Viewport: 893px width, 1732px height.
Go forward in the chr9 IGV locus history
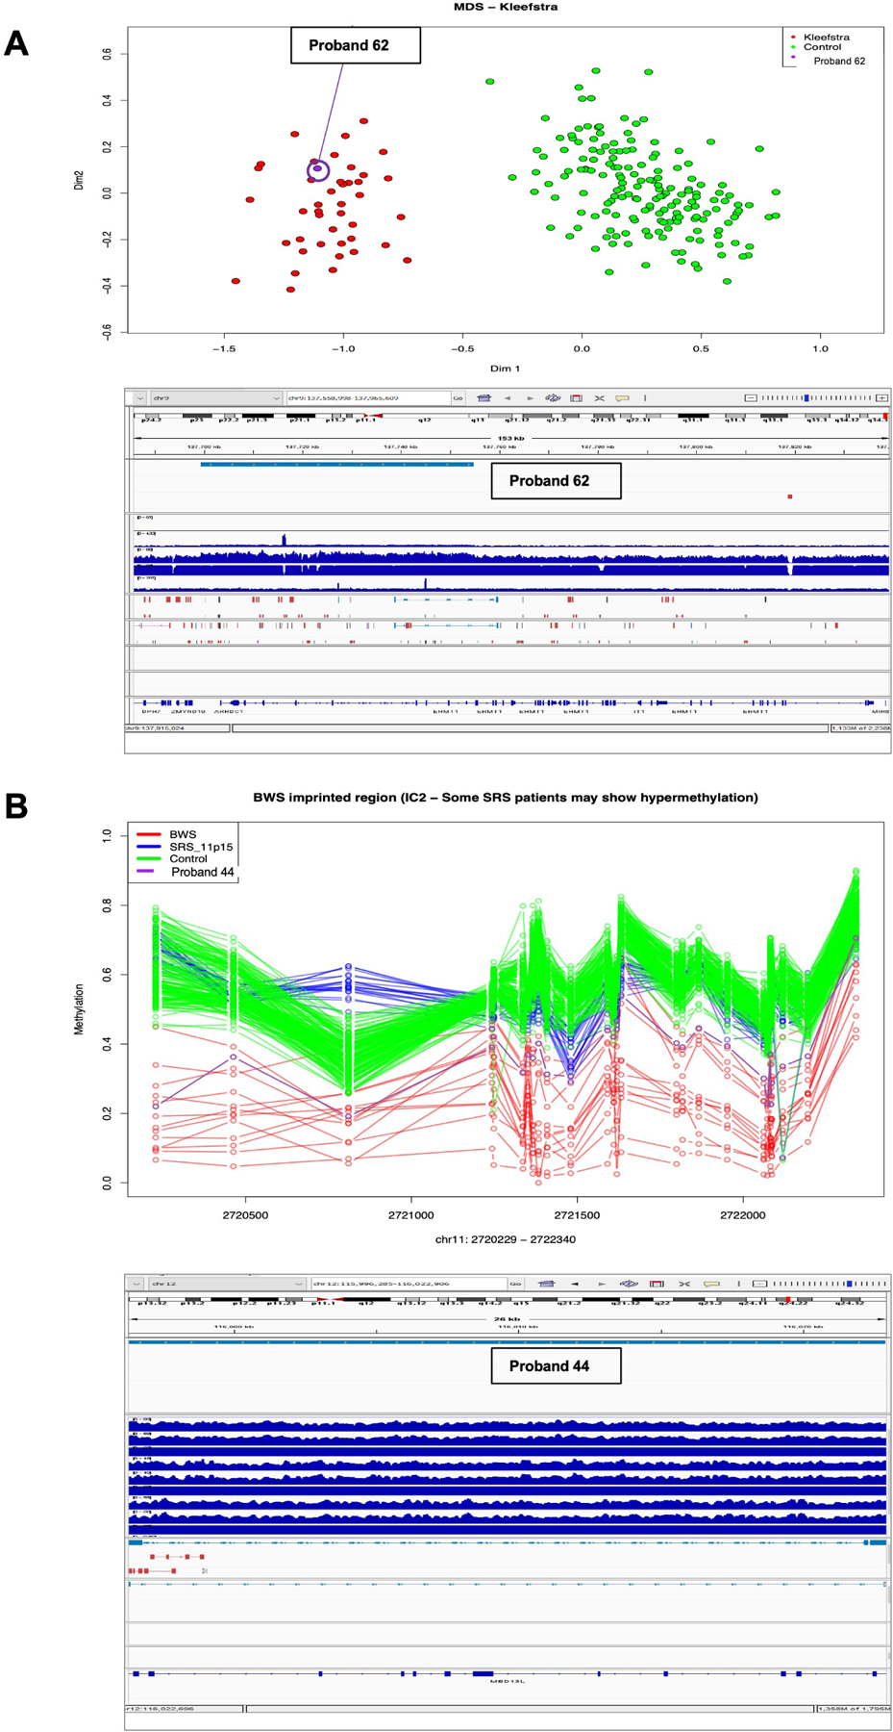pyautogui.click(x=530, y=397)
